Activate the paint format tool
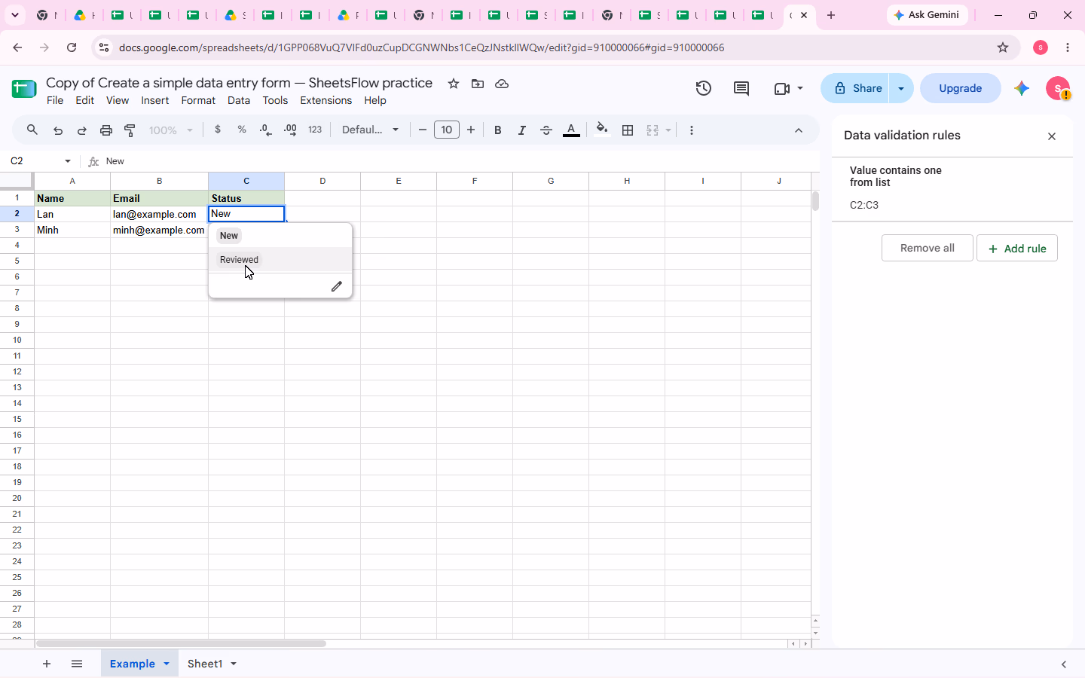1085x678 pixels. point(130,130)
